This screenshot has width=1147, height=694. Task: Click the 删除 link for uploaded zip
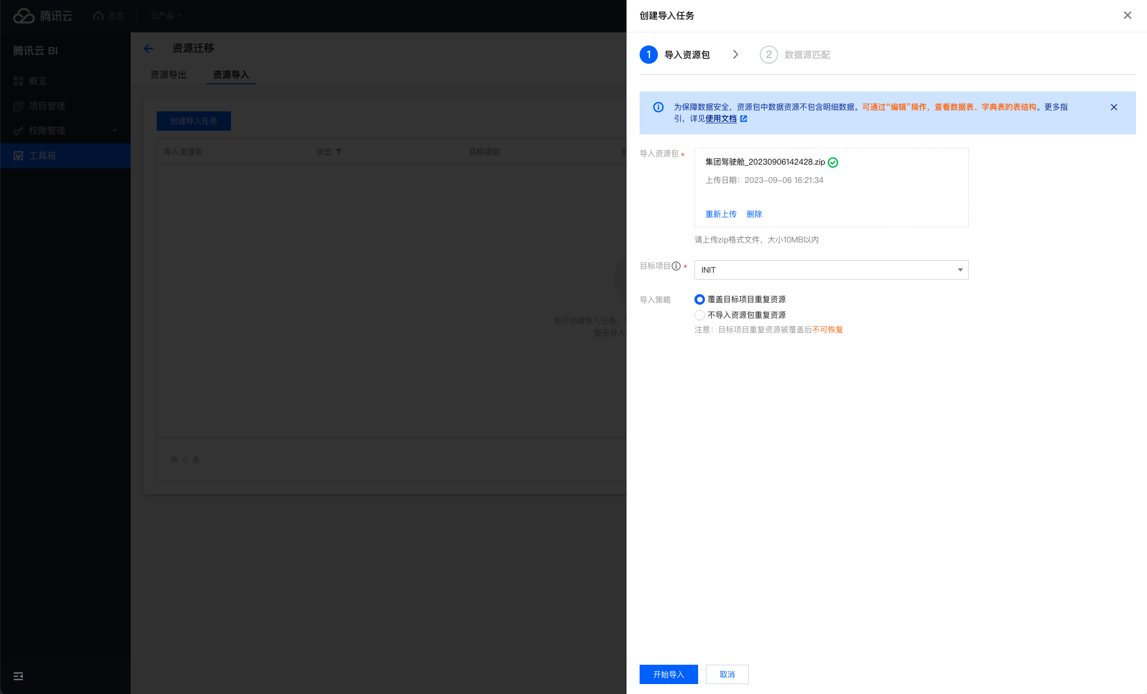click(x=754, y=214)
